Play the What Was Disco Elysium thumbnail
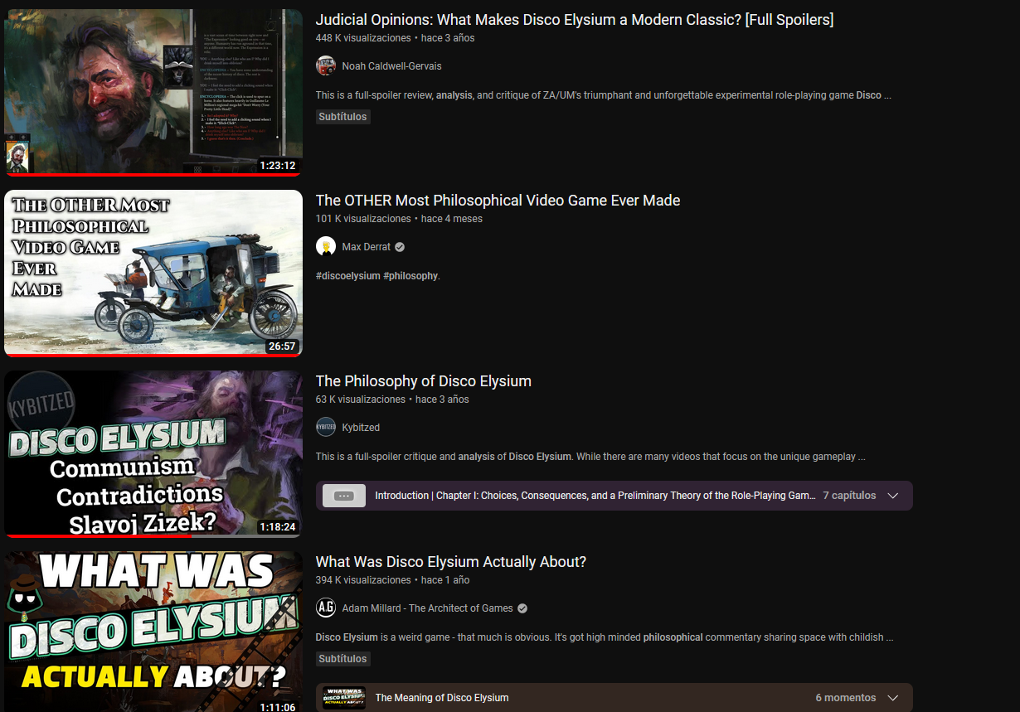The height and width of the screenshot is (712, 1020). [x=153, y=632]
